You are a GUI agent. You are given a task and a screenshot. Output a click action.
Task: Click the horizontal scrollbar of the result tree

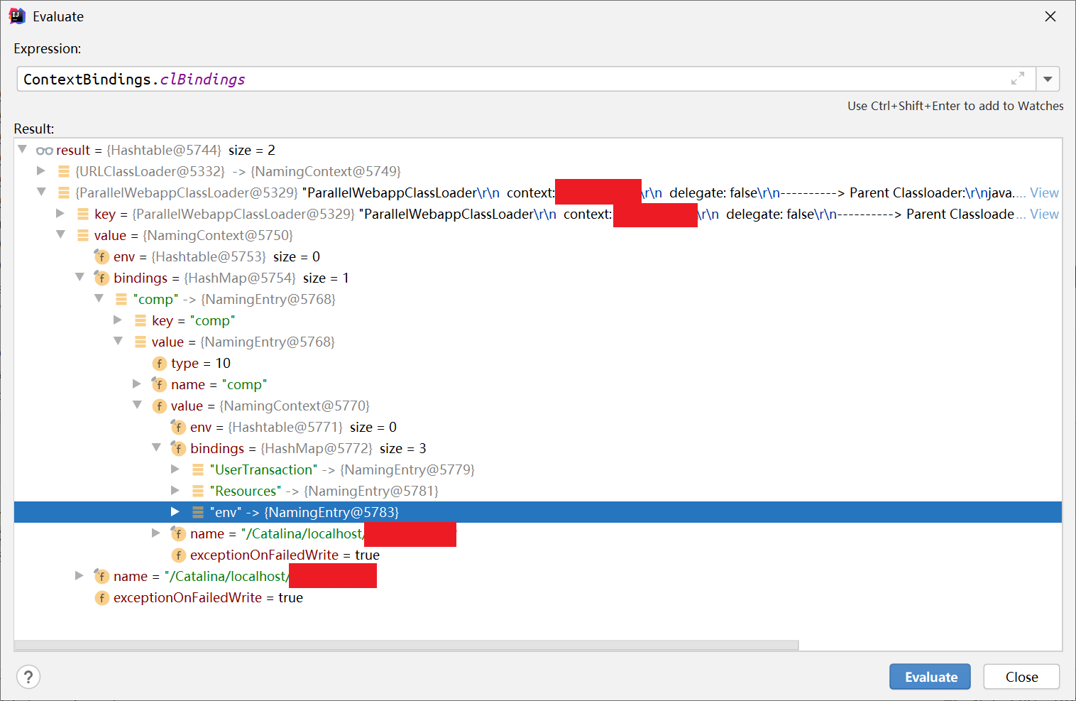(x=406, y=645)
